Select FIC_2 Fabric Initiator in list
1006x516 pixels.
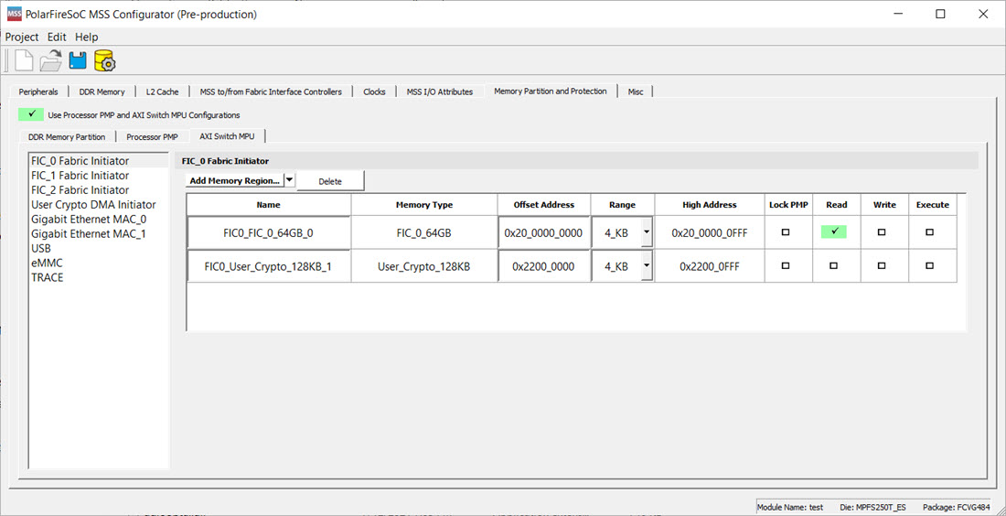[80, 190]
